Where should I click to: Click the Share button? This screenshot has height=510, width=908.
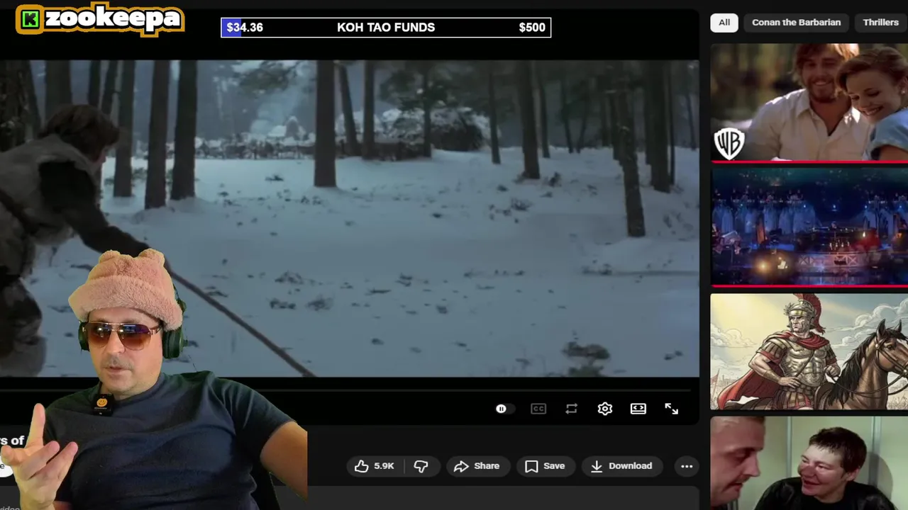click(477, 466)
